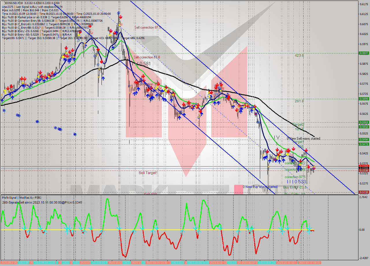
Task: Select the red Sell Target1 text label
Action: 147,173
